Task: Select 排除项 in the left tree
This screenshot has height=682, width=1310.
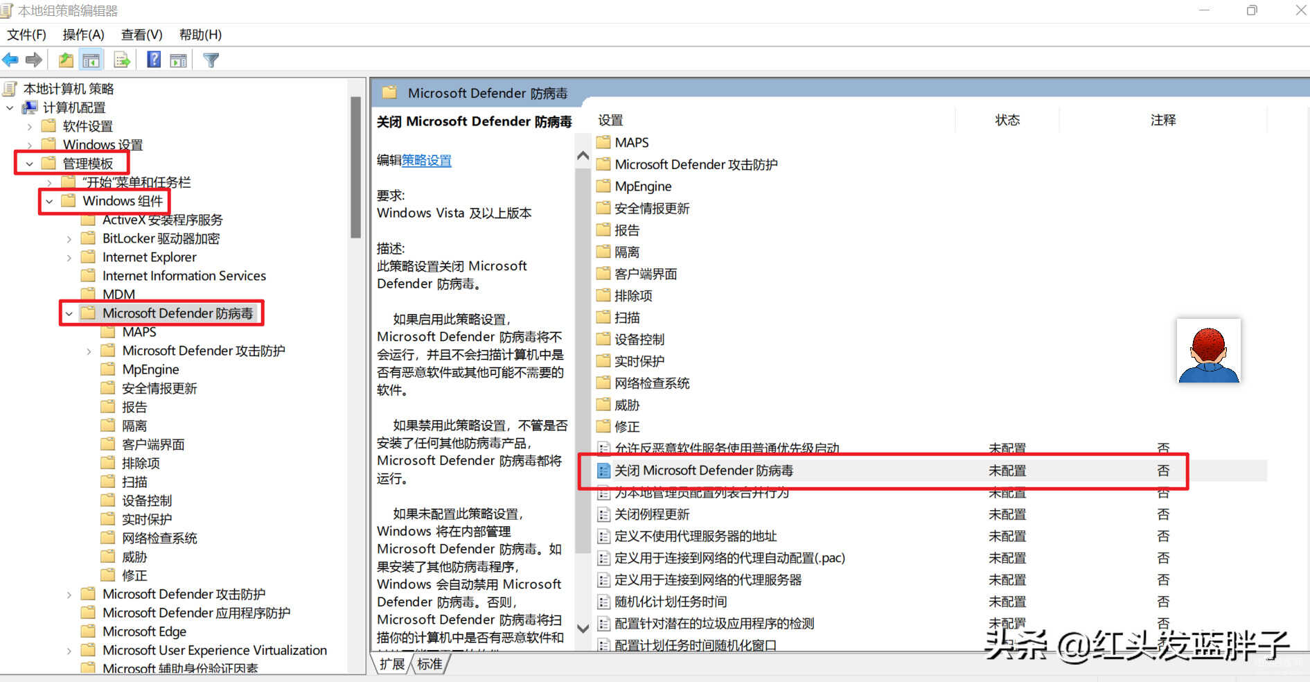Action: tap(141, 463)
